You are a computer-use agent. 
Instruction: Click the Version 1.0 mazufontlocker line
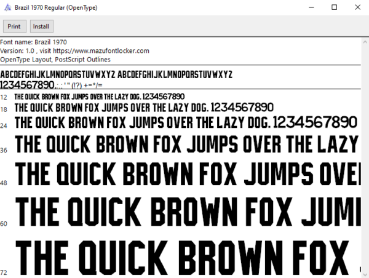[x=74, y=51]
